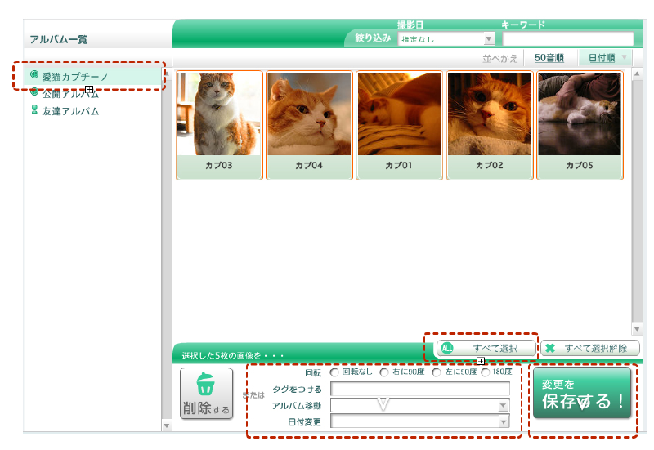Select the 左に90度 rotation option
Viewport: 654px width, 450px height.
(437, 372)
